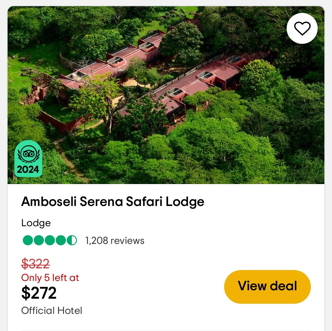The image size is (332, 331).
Task: Click the View deal button
Action: 267,287
